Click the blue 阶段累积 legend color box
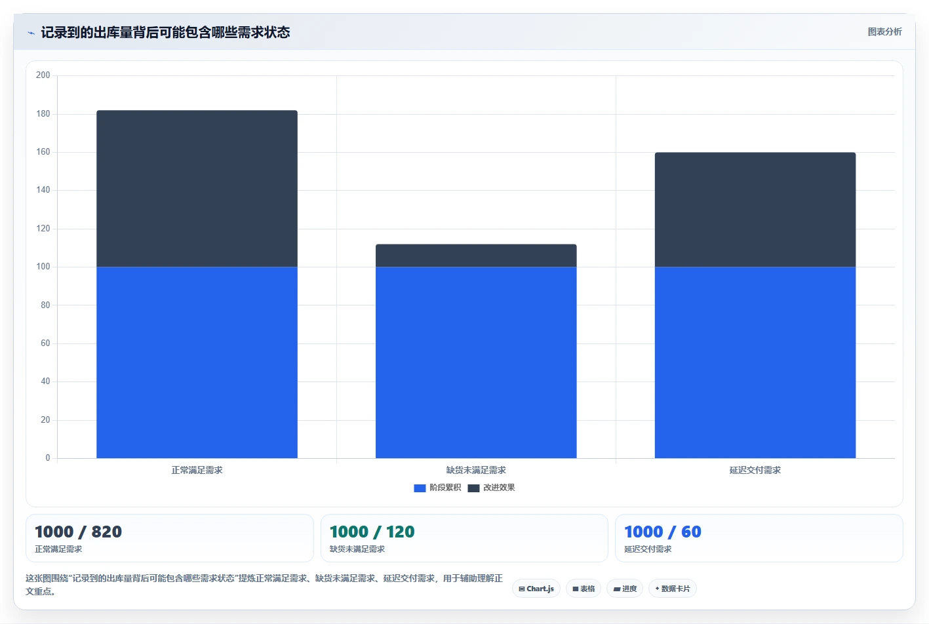Image resolution: width=929 pixels, height=624 pixels. coord(420,488)
